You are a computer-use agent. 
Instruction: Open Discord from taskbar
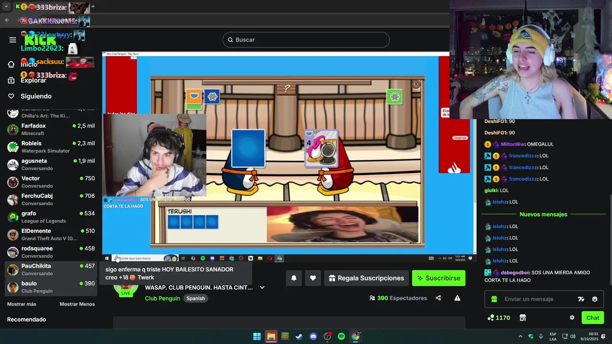tap(313, 336)
